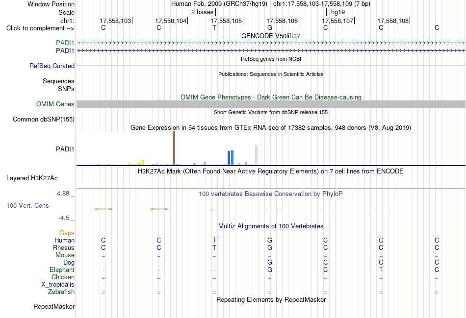Click the SNPs publications track label
The image size is (466, 318).
tap(66, 89)
